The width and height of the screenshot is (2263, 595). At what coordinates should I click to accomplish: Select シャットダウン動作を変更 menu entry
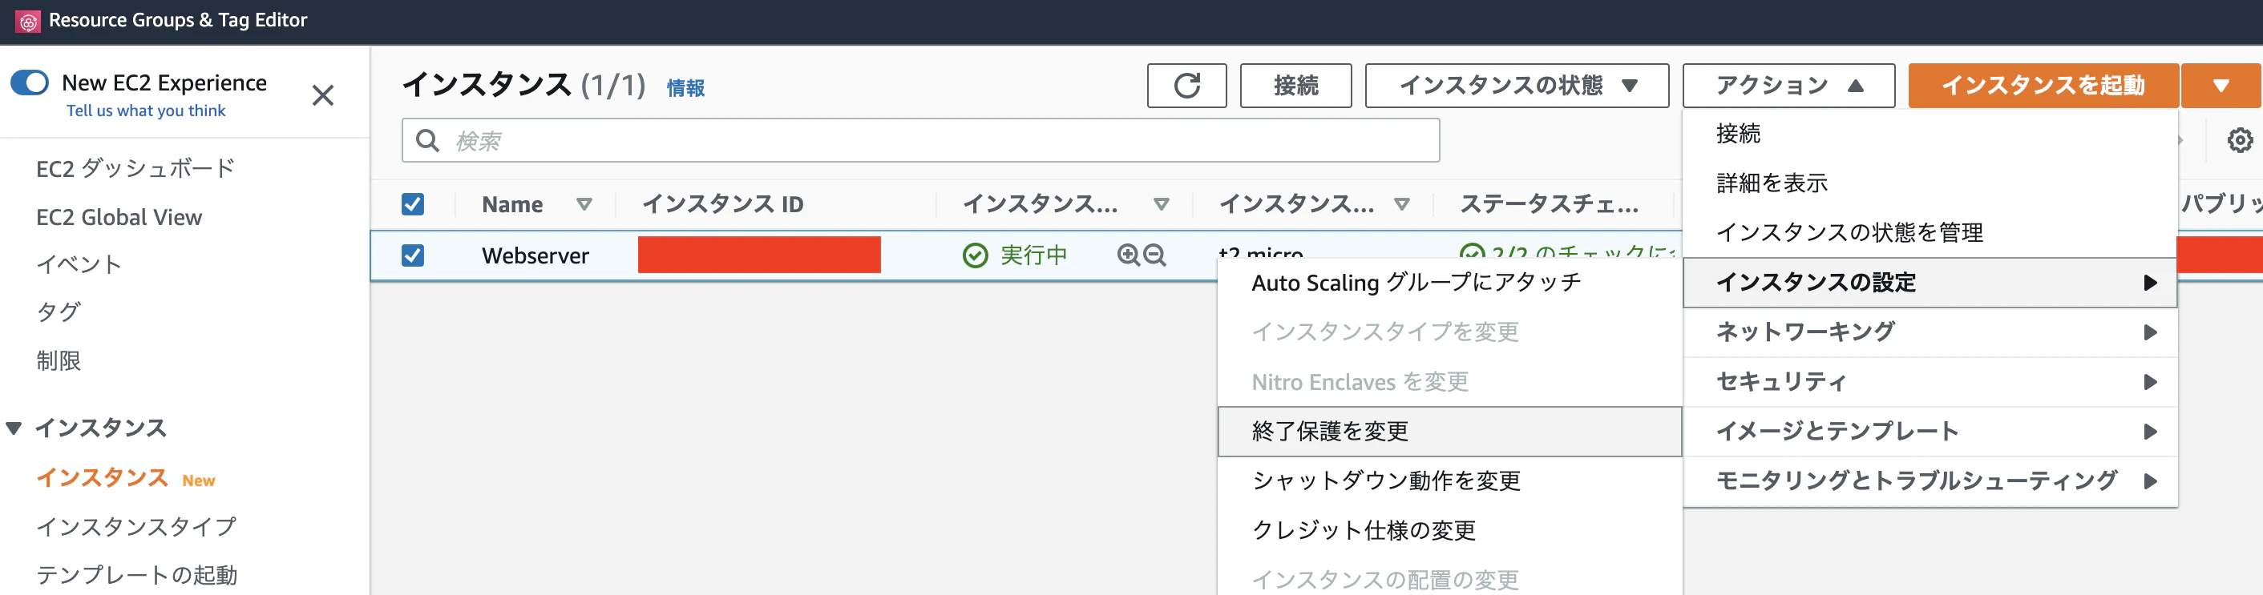pyautogui.click(x=1449, y=481)
